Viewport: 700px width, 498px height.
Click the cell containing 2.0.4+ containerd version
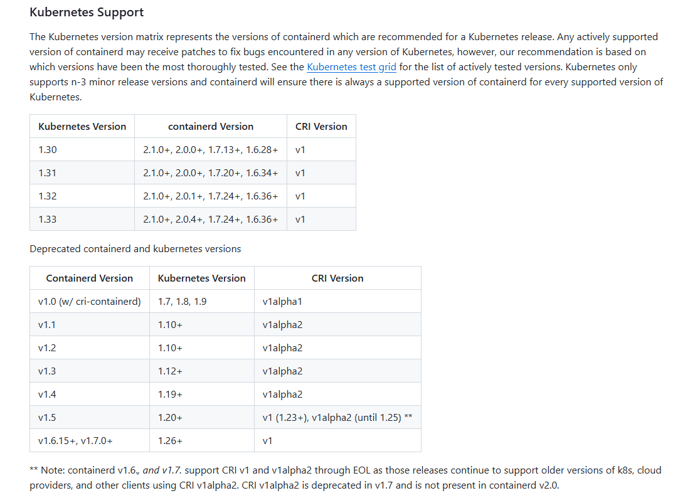tap(210, 220)
